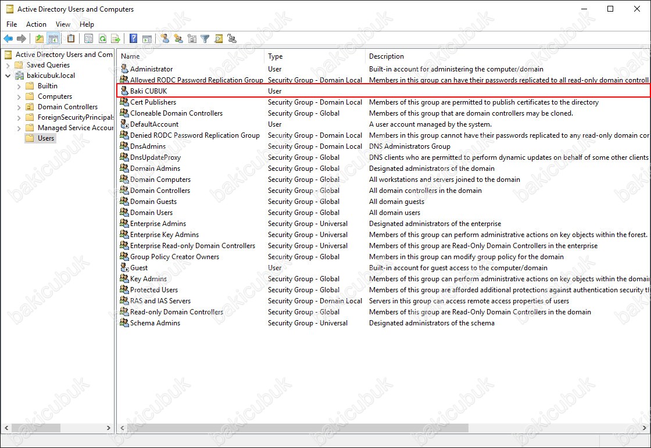This screenshot has height=448, width=651.
Task: Click the Filter funnel toolbar icon
Action: pyautogui.click(x=205, y=38)
